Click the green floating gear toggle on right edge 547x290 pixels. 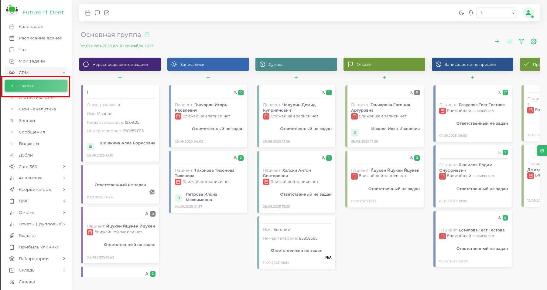pyautogui.click(x=542, y=150)
